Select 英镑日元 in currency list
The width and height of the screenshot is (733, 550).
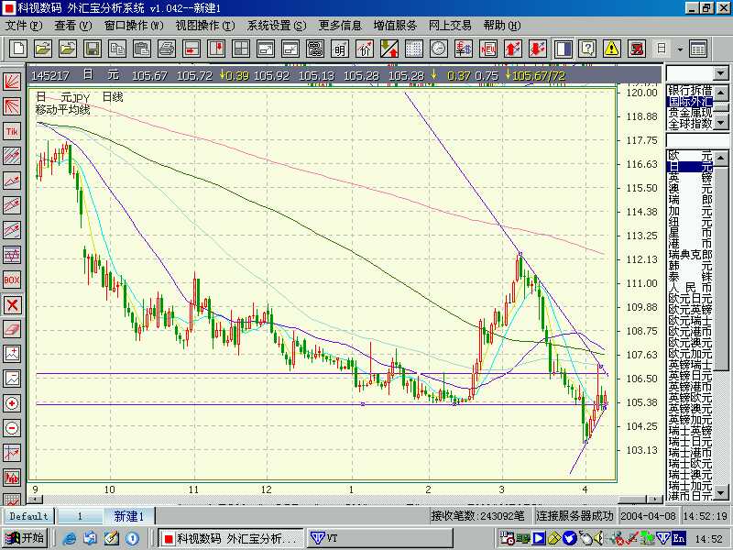pos(690,376)
